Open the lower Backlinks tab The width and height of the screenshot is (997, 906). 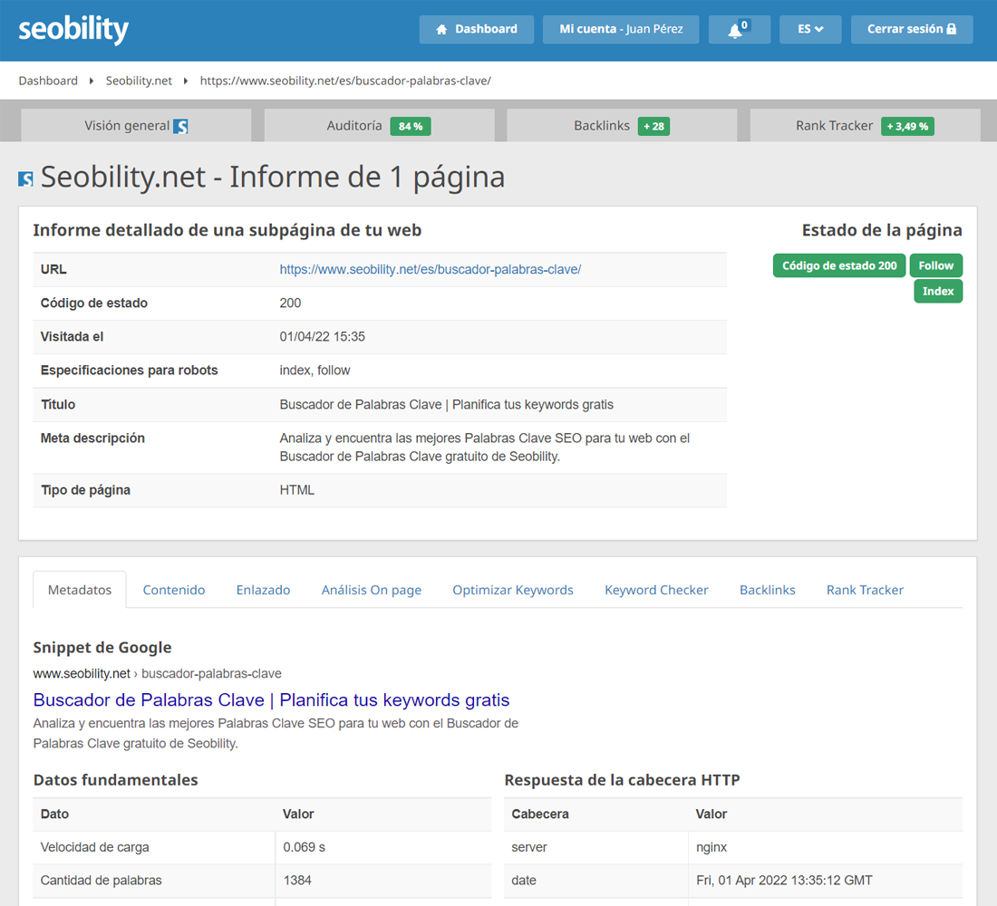click(767, 590)
